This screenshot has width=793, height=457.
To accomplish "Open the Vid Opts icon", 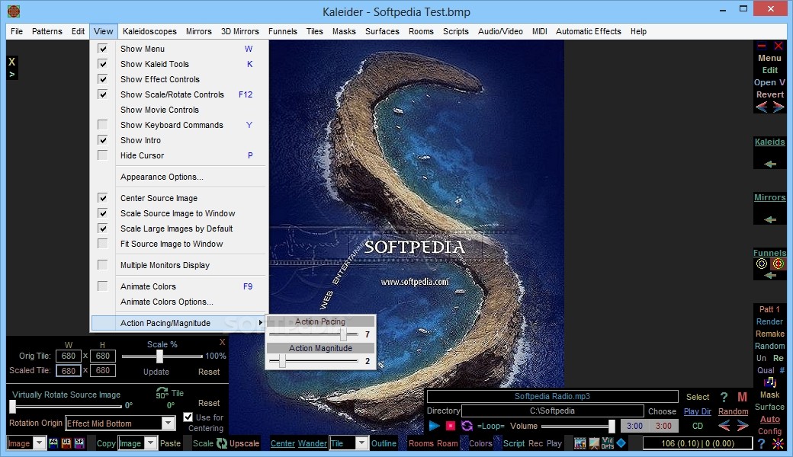I will tap(608, 443).
